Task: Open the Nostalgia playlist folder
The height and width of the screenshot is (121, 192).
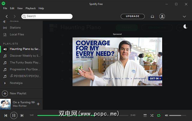Action: [16, 83]
